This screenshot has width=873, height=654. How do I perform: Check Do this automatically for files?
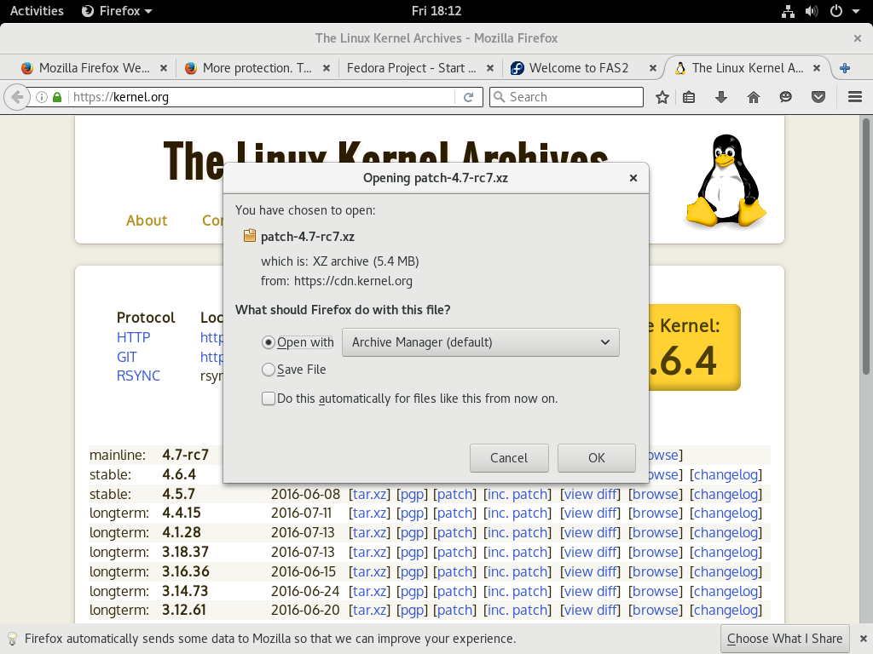(x=269, y=399)
